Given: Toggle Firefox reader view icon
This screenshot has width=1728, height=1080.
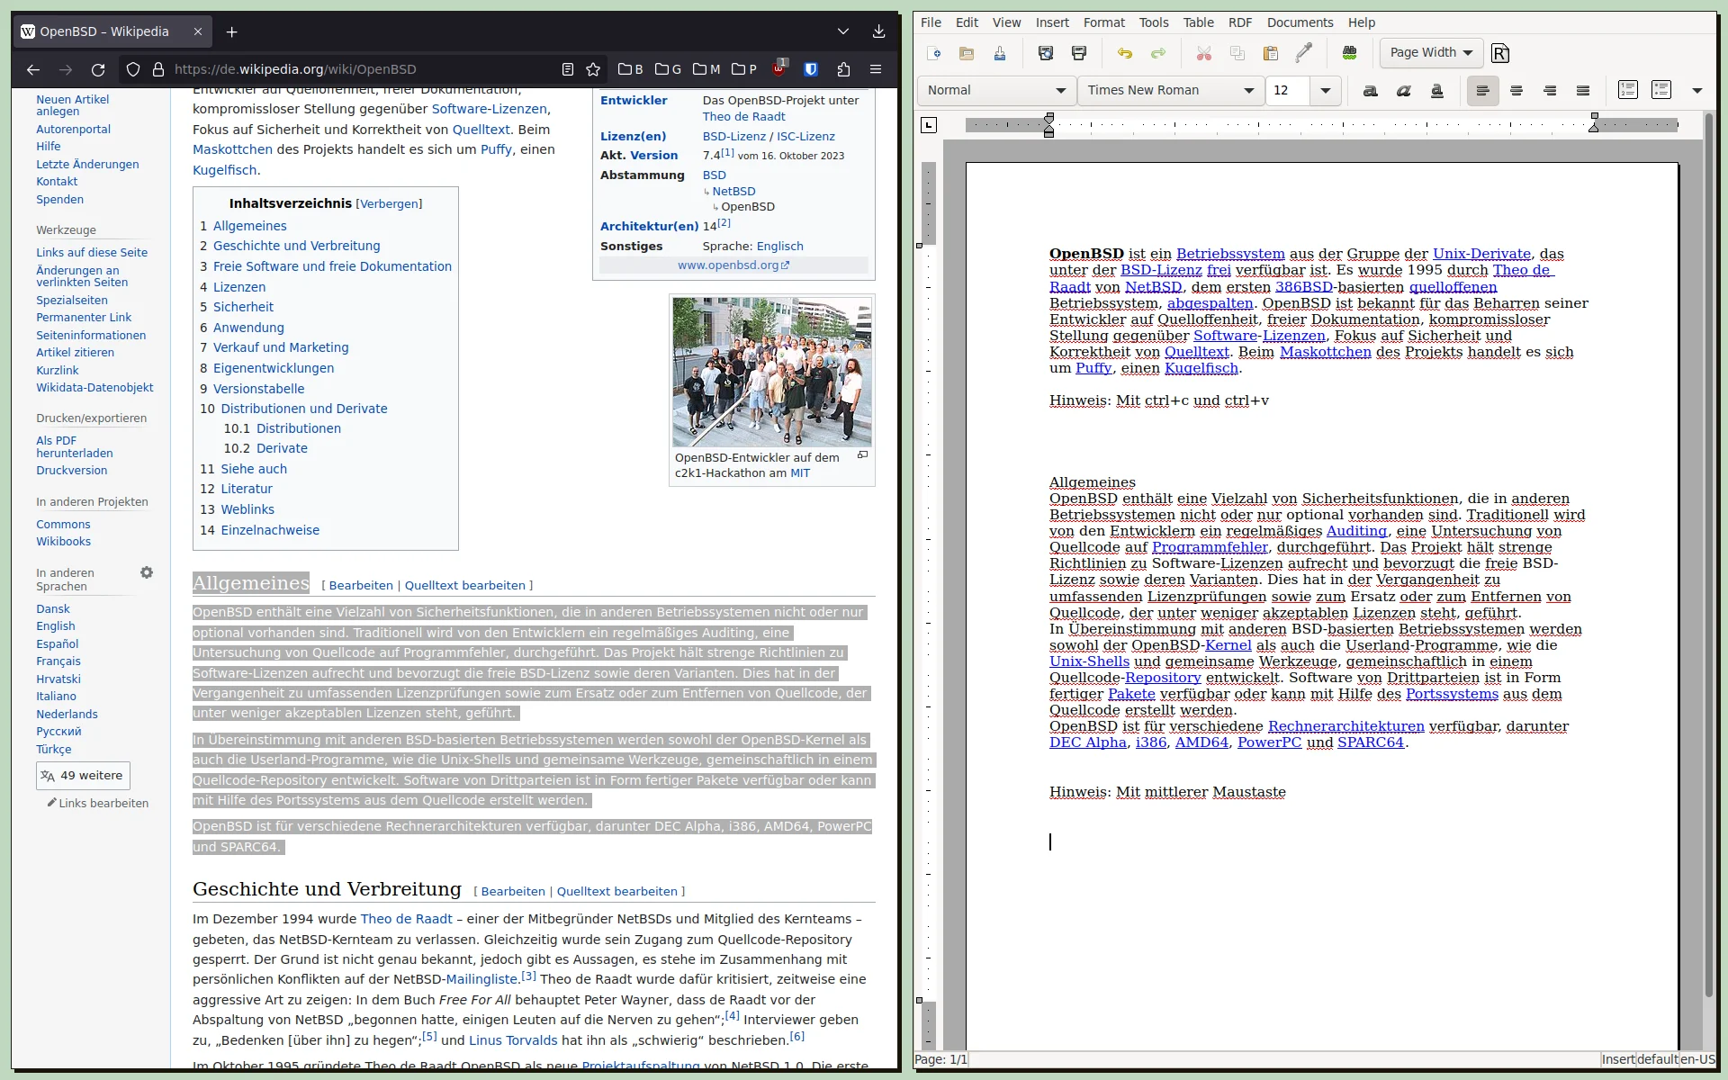Looking at the screenshot, I should (x=568, y=69).
